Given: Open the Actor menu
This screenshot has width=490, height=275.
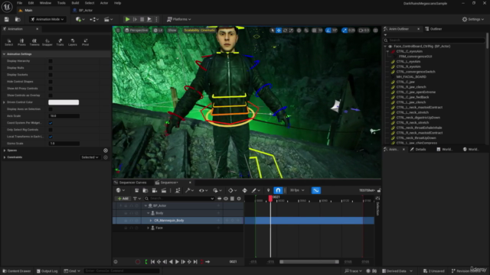Looking at the screenshot, I should (x=104, y=3).
